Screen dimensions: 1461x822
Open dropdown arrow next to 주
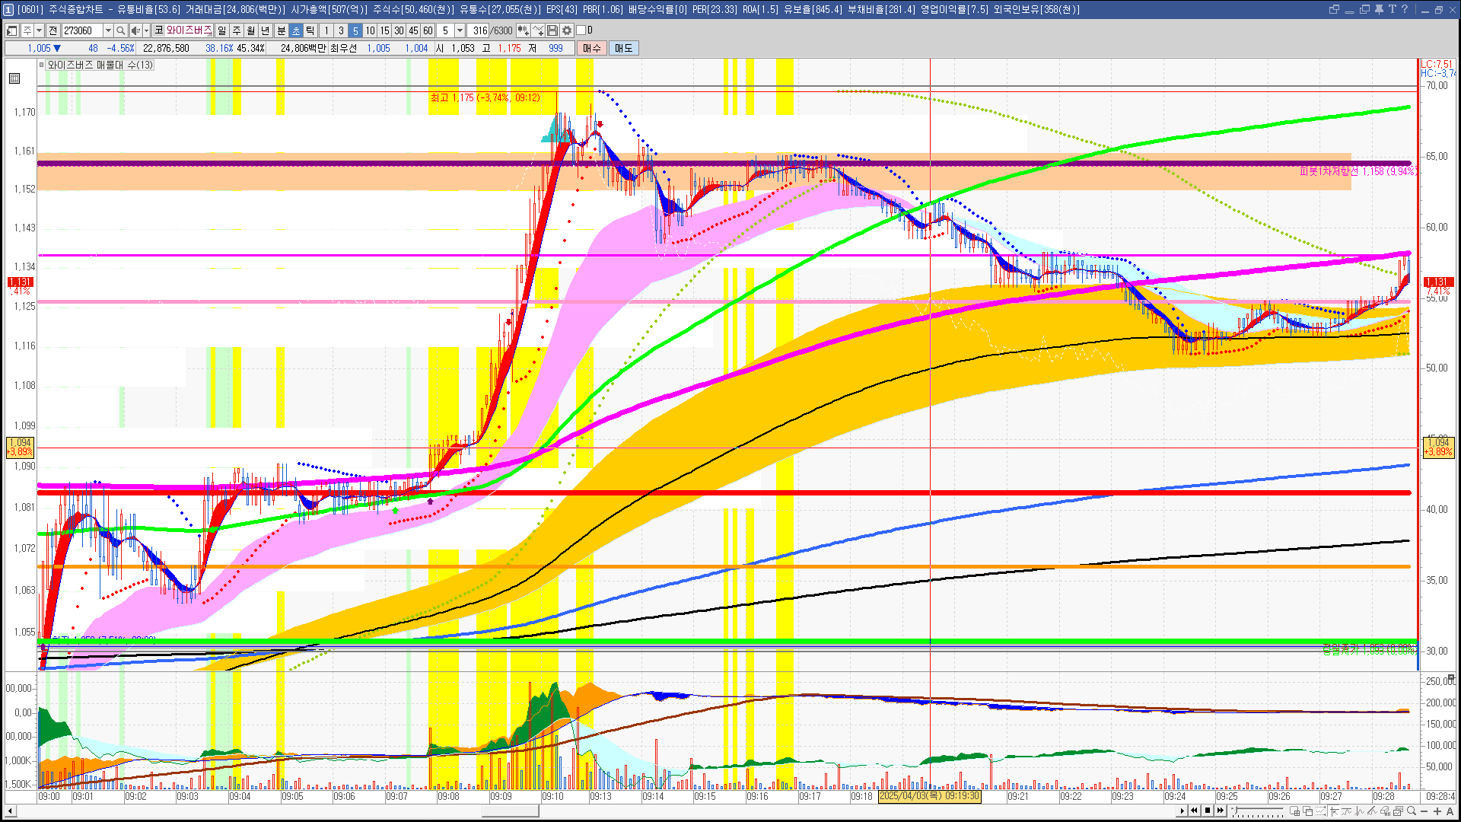coord(39,30)
